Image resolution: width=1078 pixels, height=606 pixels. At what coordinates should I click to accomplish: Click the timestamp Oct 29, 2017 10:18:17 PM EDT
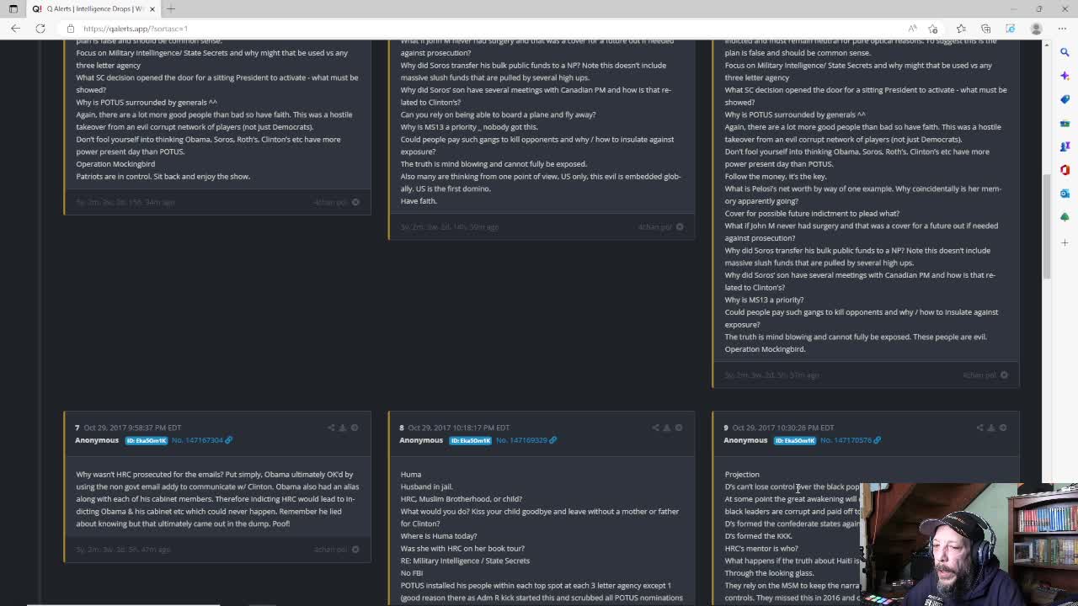pyautogui.click(x=458, y=428)
